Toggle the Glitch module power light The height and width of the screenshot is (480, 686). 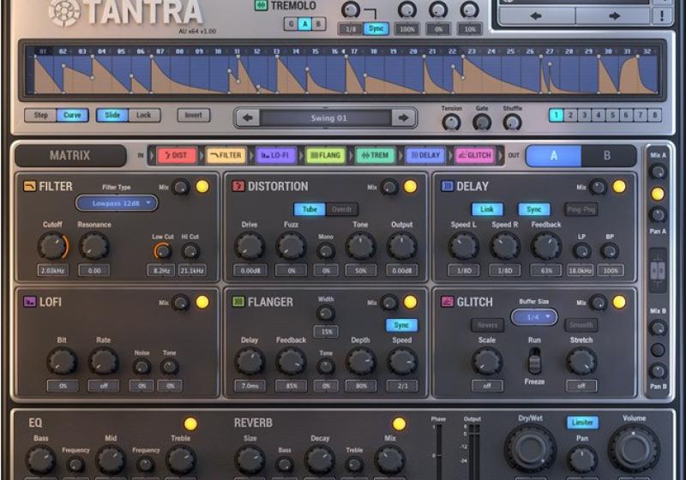(x=619, y=302)
